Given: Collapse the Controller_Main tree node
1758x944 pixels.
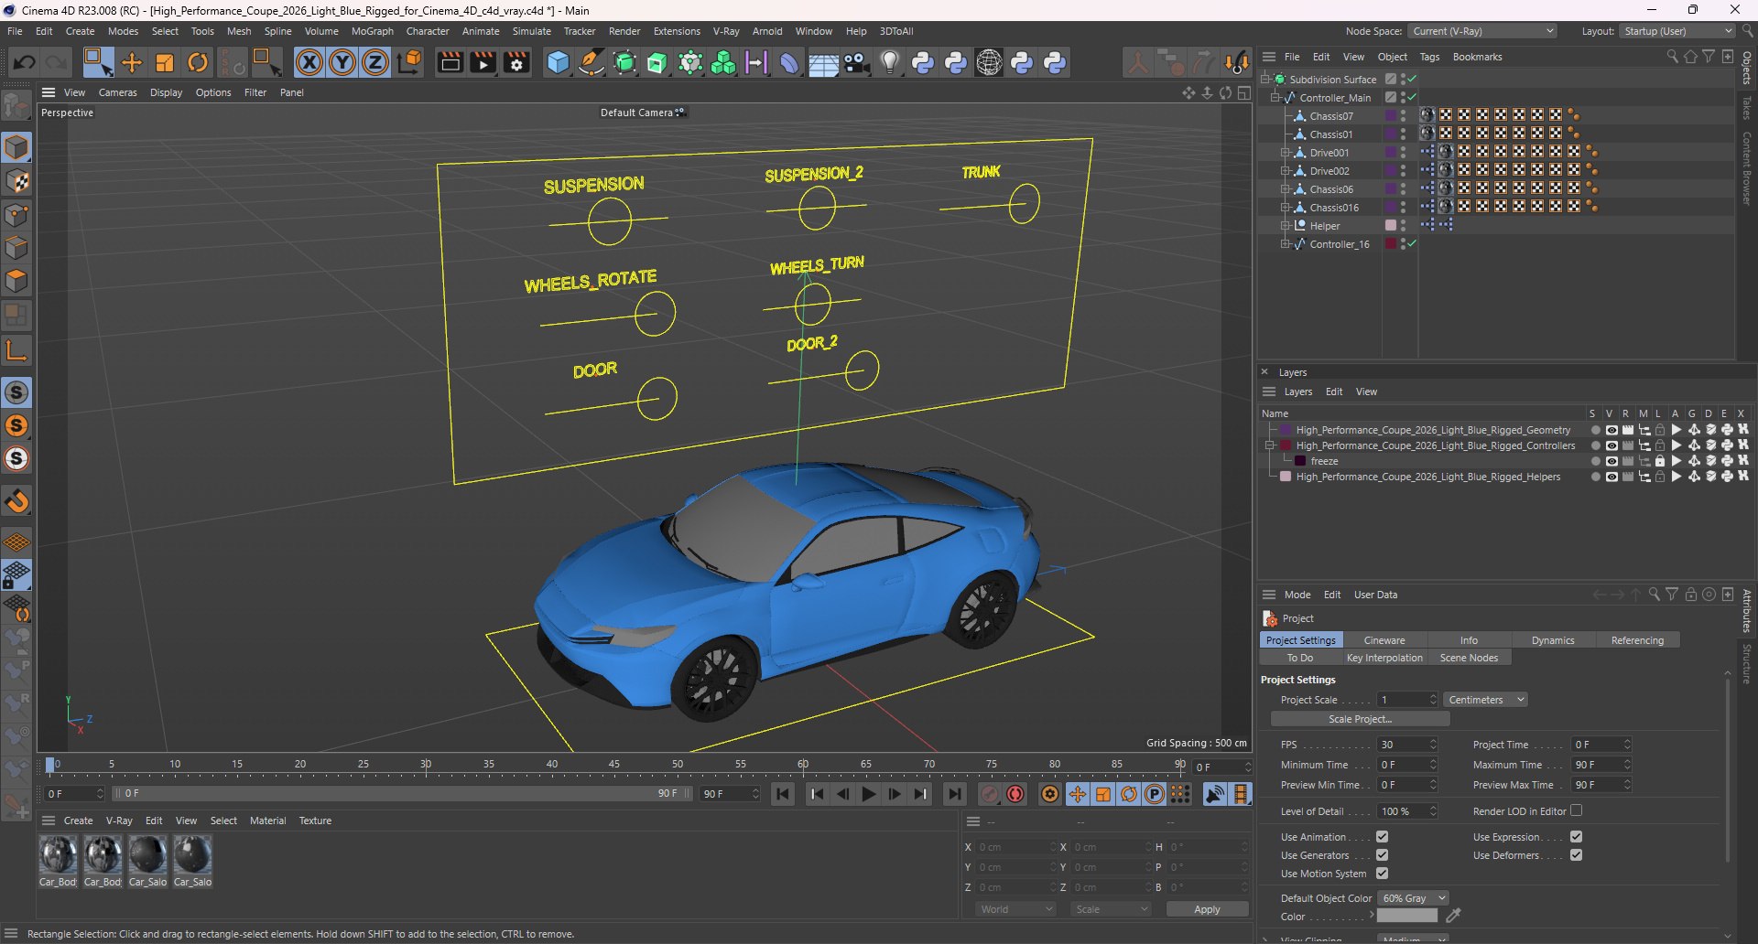Looking at the screenshot, I should point(1275,97).
